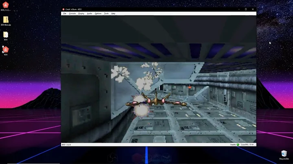This screenshot has height=164, width=293.
Task: Click the 4DO 1.3.2.4 version text in status bar
Action: click(66, 145)
